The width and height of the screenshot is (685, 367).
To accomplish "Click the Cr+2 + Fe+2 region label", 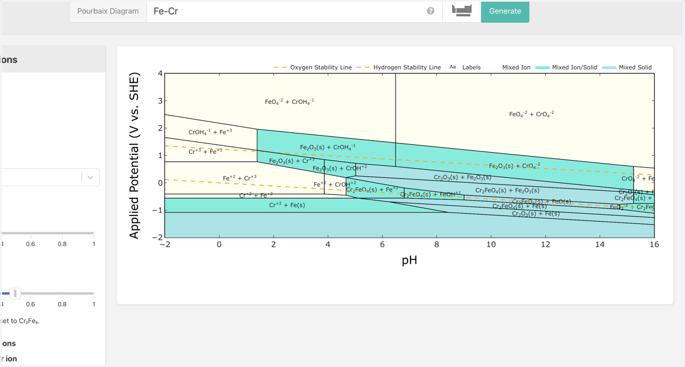I will pos(256,195).
